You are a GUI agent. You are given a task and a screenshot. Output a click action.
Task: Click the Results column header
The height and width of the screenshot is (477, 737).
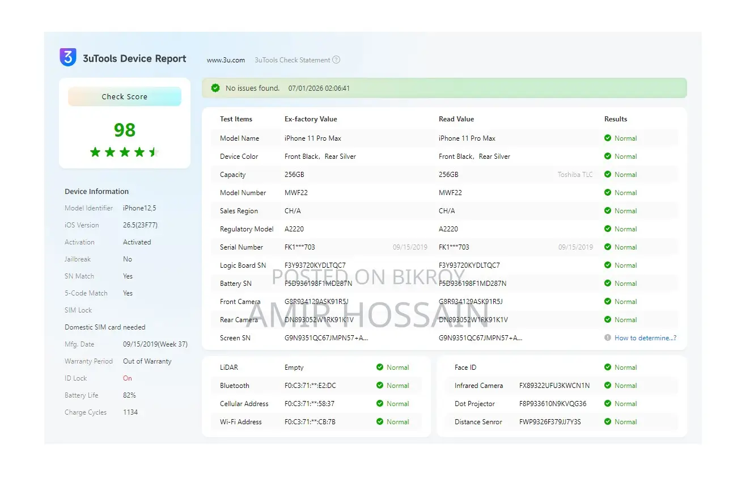pyautogui.click(x=616, y=119)
